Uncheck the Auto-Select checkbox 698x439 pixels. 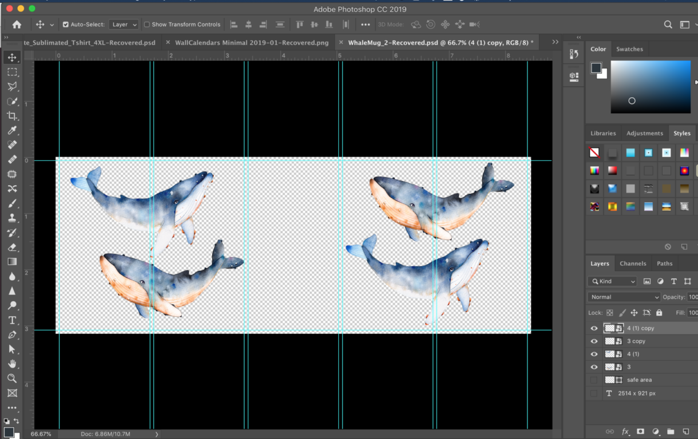click(x=66, y=25)
